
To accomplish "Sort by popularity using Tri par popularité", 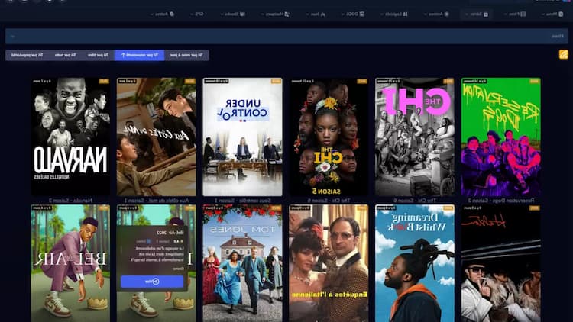I will coord(27,55).
